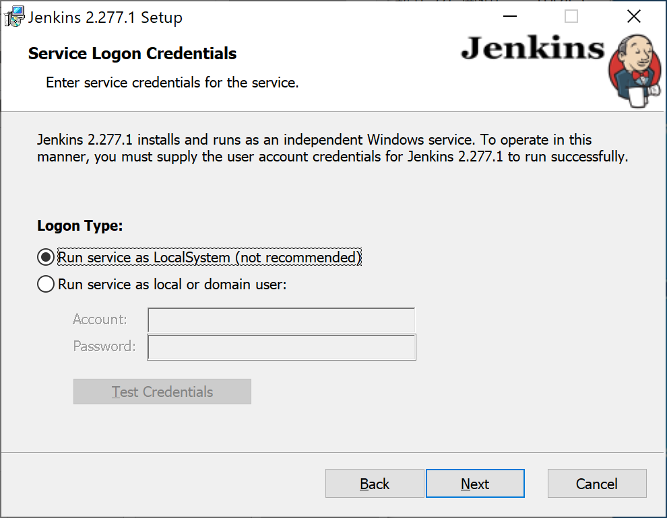The image size is (667, 518).
Task: Click the Jenkins setup installer icon
Action: click(14, 17)
